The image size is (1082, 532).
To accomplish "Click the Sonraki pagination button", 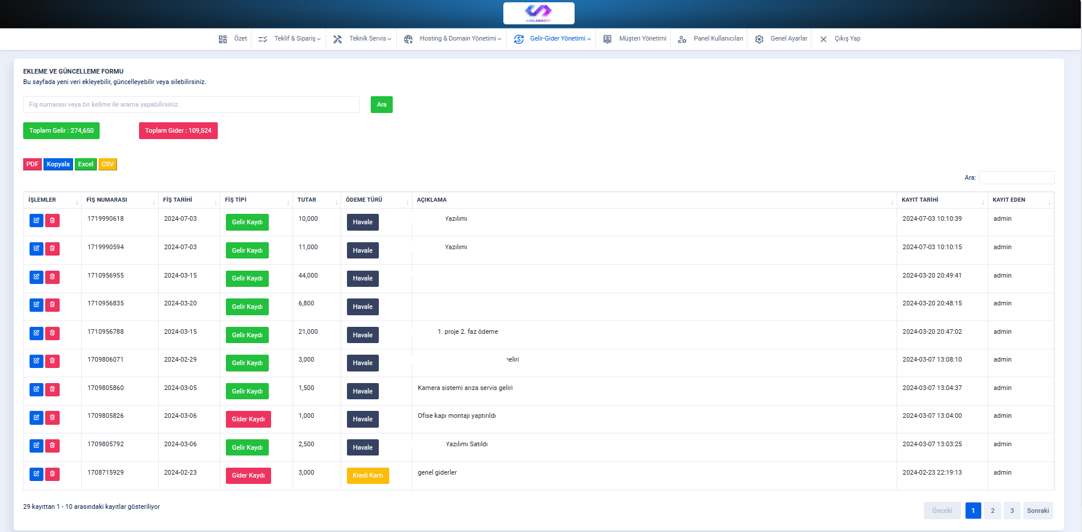I will pos(1038,511).
